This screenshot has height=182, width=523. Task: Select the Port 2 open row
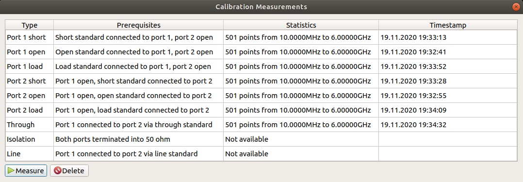coord(261,96)
